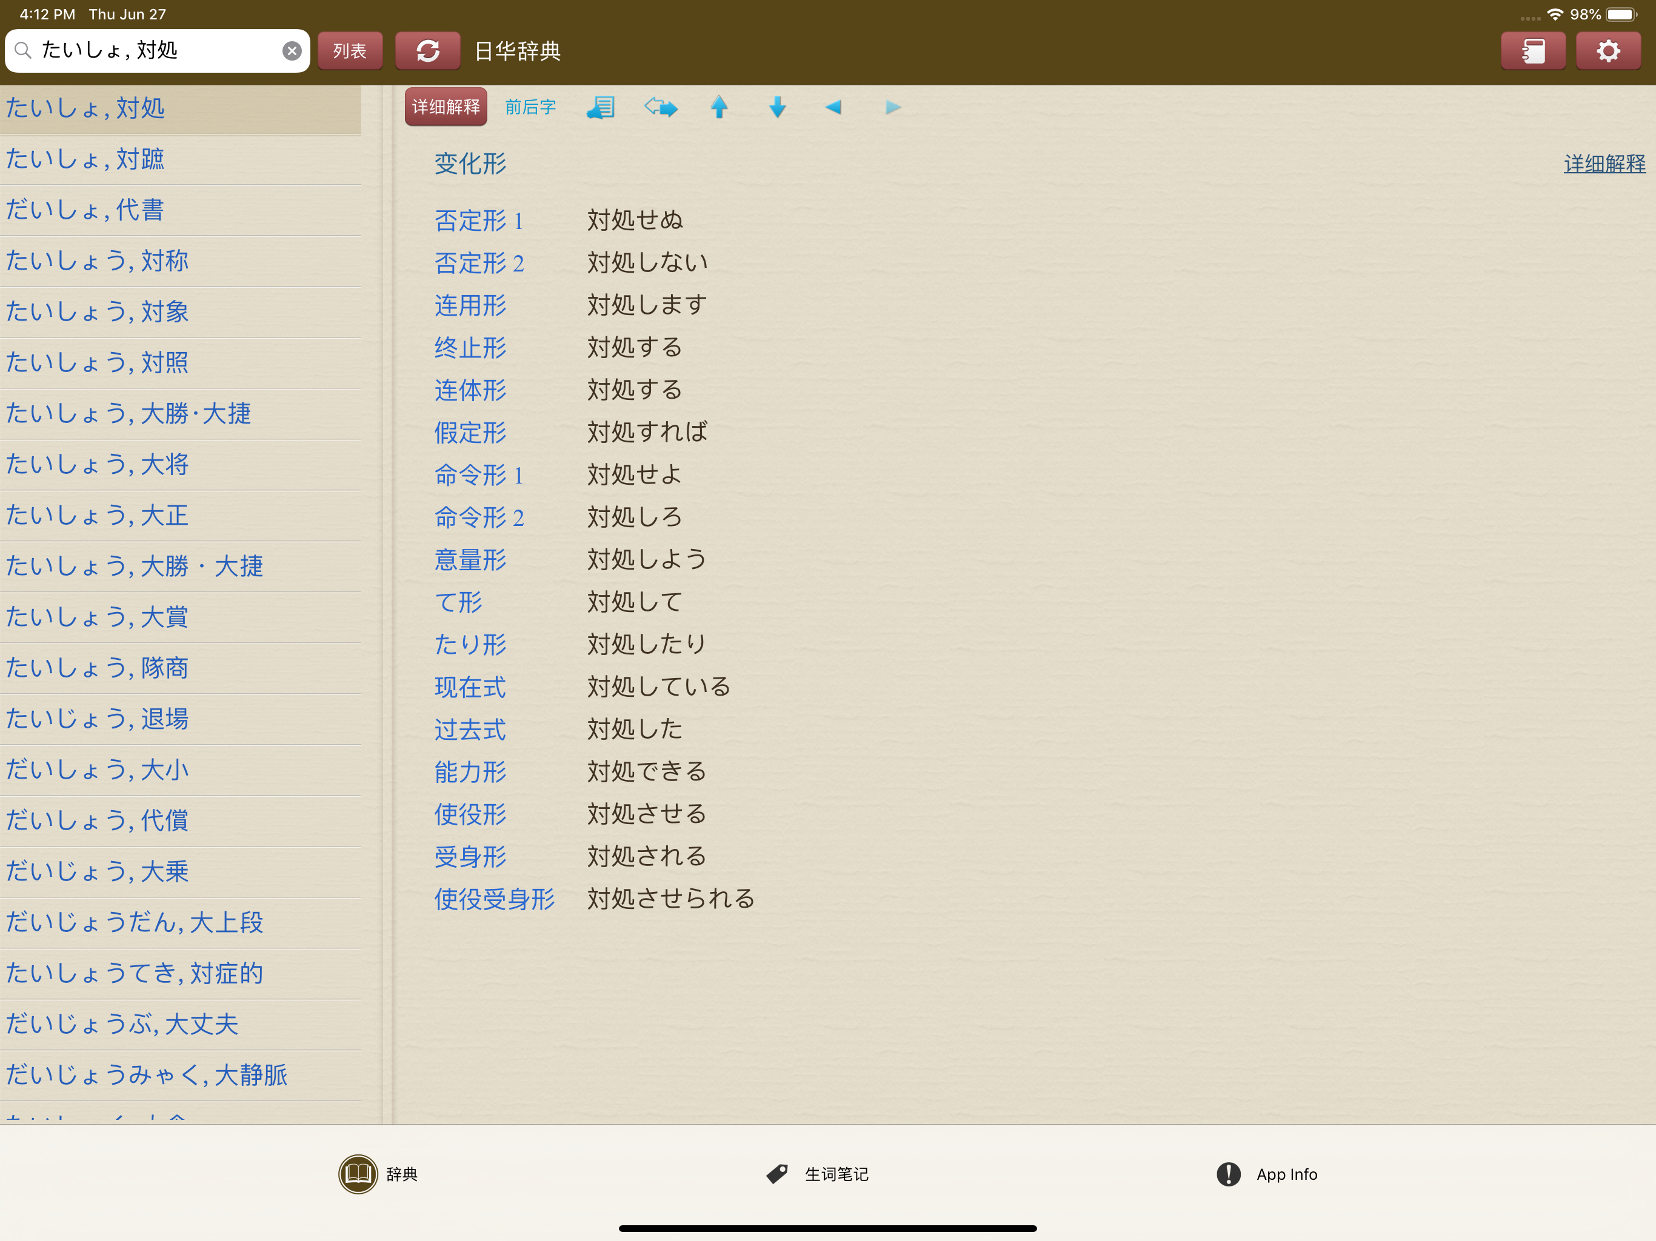Screen dimensions: 1656x1241
Task: Select entry たいしょう, 対照
Action: pos(181,363)
